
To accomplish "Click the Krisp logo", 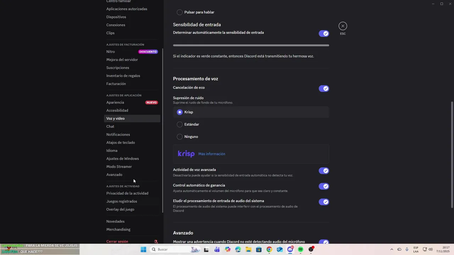I will pos(186,154).
